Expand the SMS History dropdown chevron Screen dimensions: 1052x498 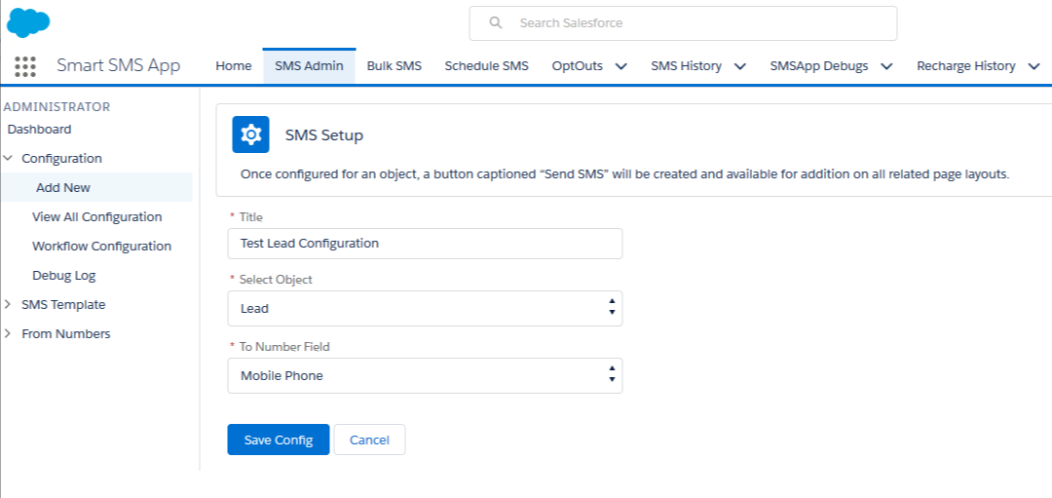740,66
